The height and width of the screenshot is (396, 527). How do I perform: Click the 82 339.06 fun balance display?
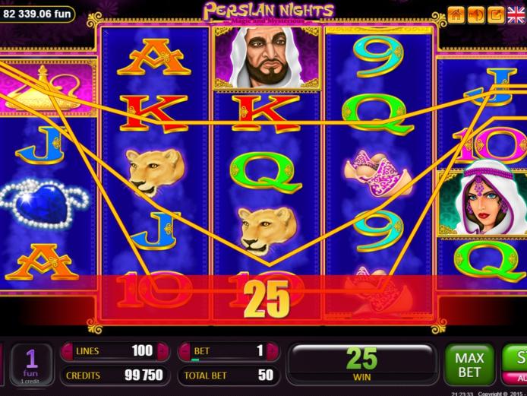click(37, 14)
